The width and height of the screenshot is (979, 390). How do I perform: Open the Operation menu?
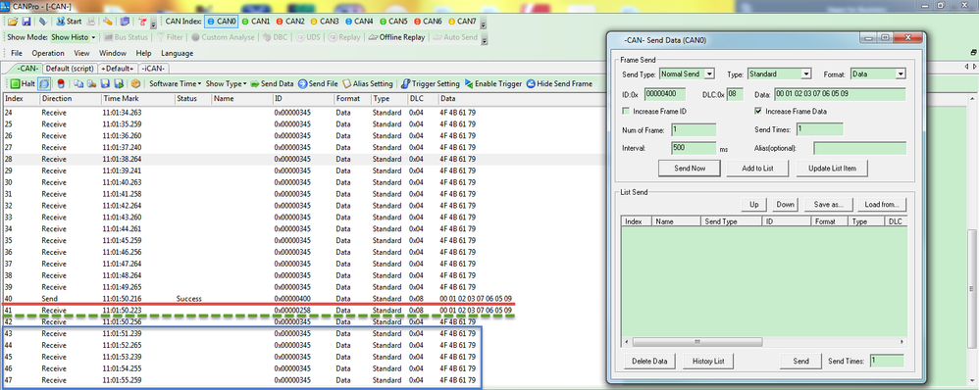click(48, 54)
